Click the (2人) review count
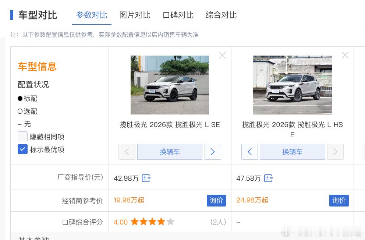The image size is (365, 240). (218, 222)
